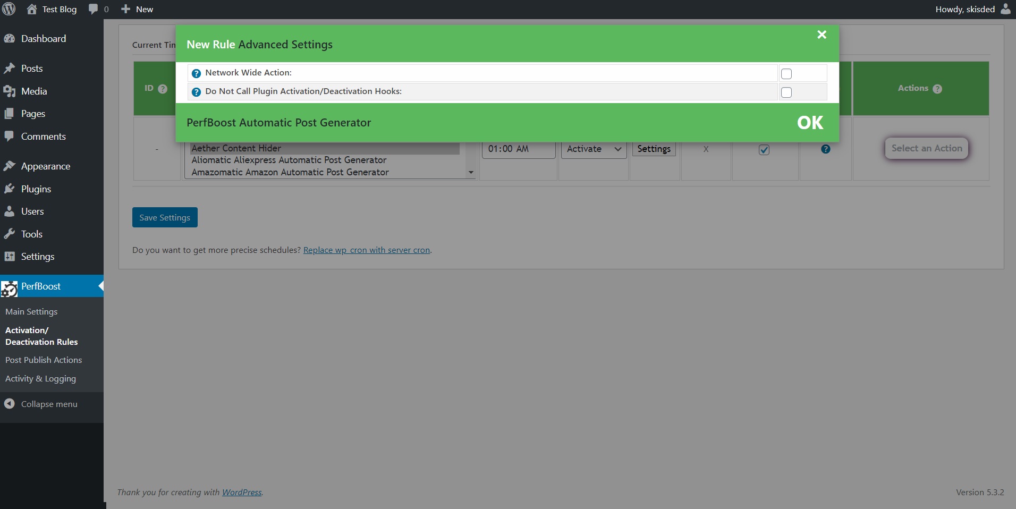Open the WordPress footer link
This screenshot has height=509, width=1016.
tap(242, 493)
